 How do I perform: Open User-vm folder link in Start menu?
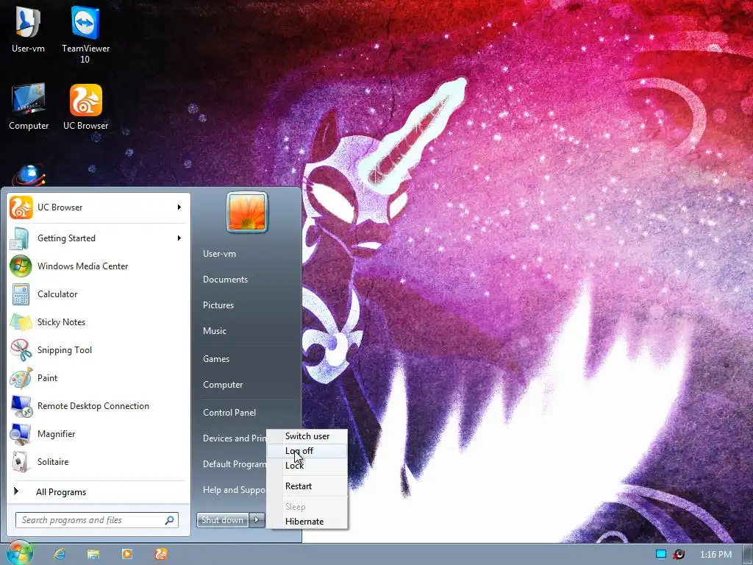[x=219, y=254]
